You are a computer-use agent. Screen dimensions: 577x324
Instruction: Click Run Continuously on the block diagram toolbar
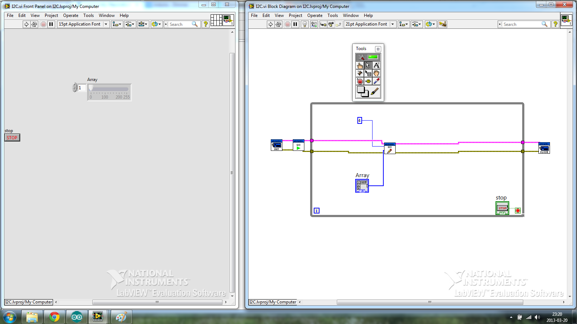pyautogui.click(x=278, y=24)
